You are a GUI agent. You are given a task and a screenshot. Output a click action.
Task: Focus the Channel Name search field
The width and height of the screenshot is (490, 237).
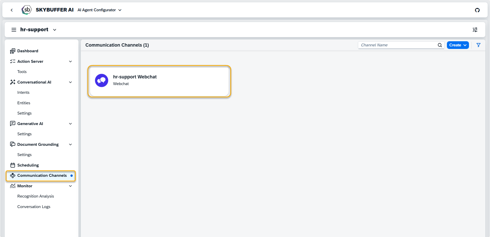398,45
